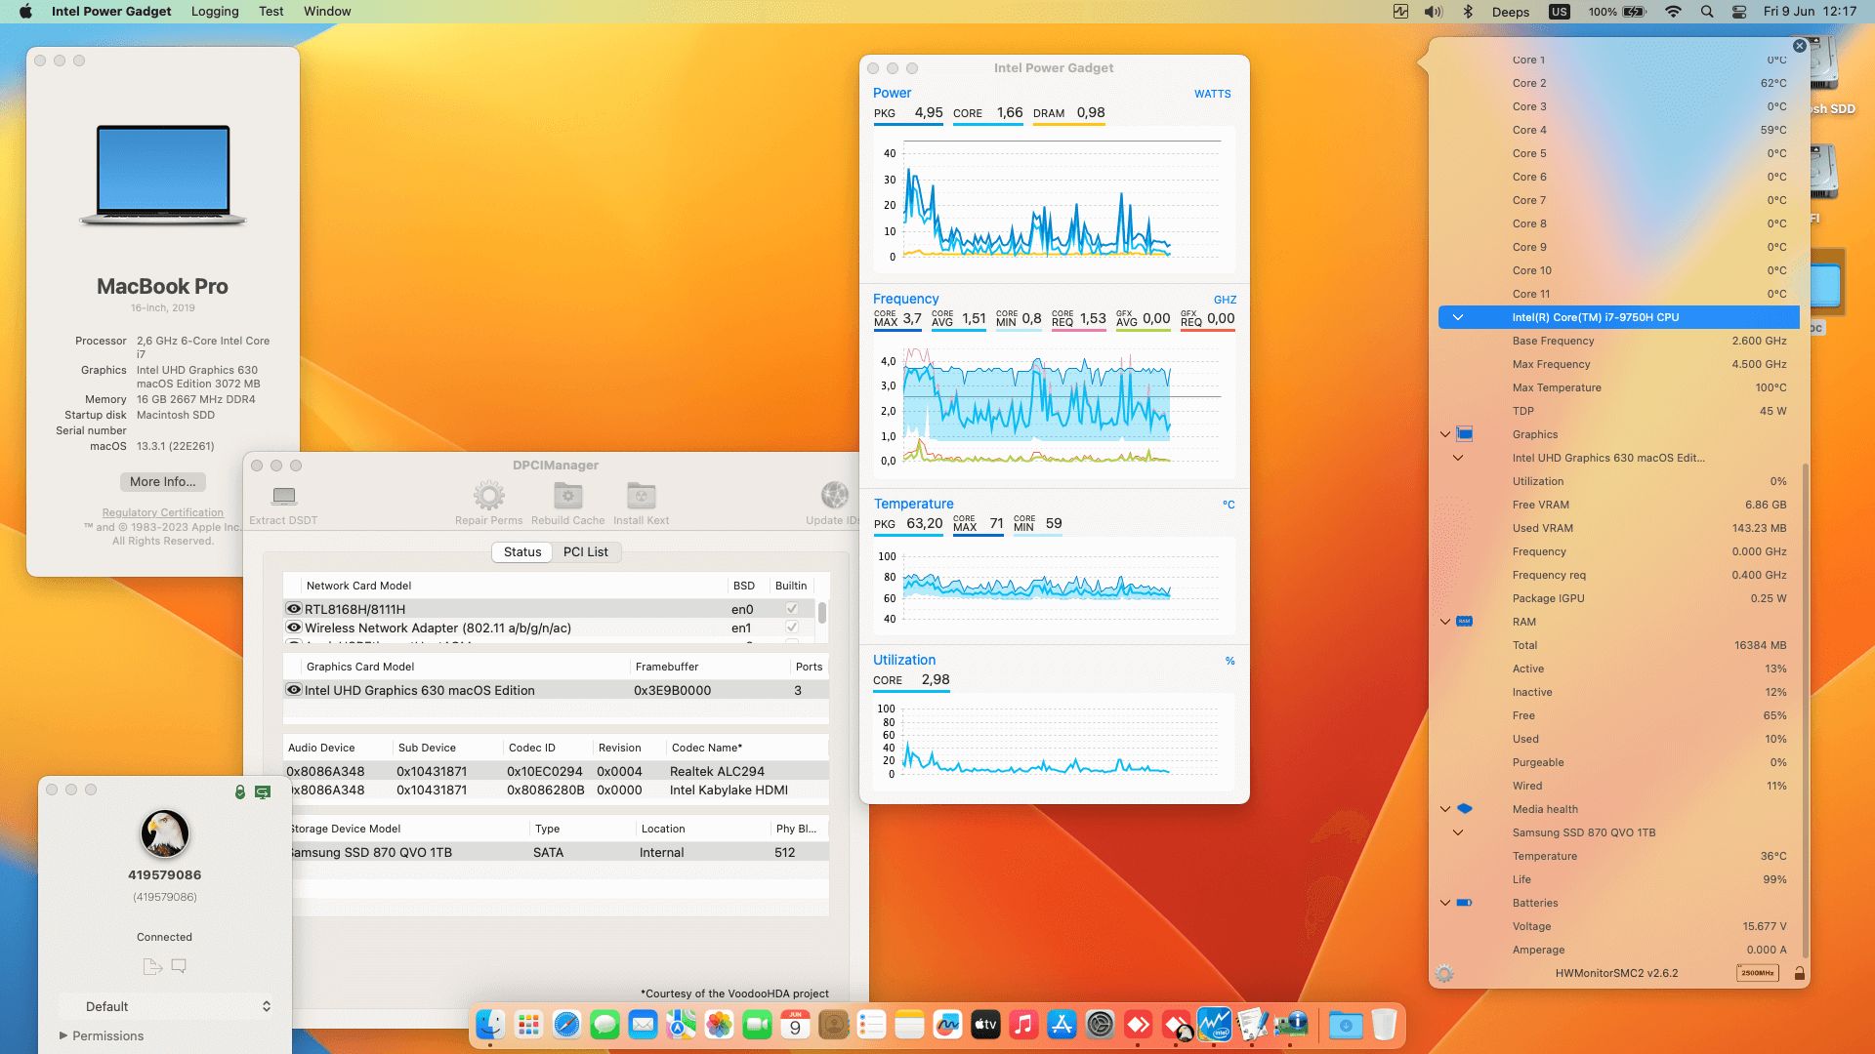Click the Install Kext toolbar icon
The width and height of the screenshot is (1875, 1054).
pyautogui.click(x=641, y=496)
